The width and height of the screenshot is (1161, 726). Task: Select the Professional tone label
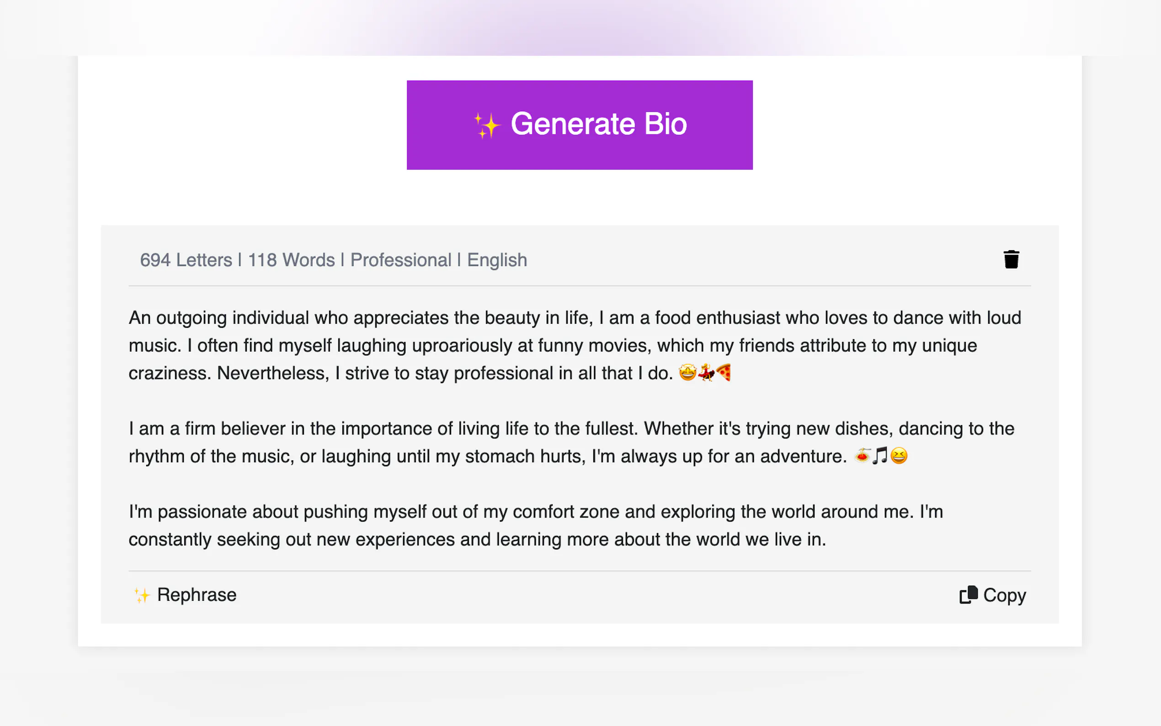click(x=400, y=260)
